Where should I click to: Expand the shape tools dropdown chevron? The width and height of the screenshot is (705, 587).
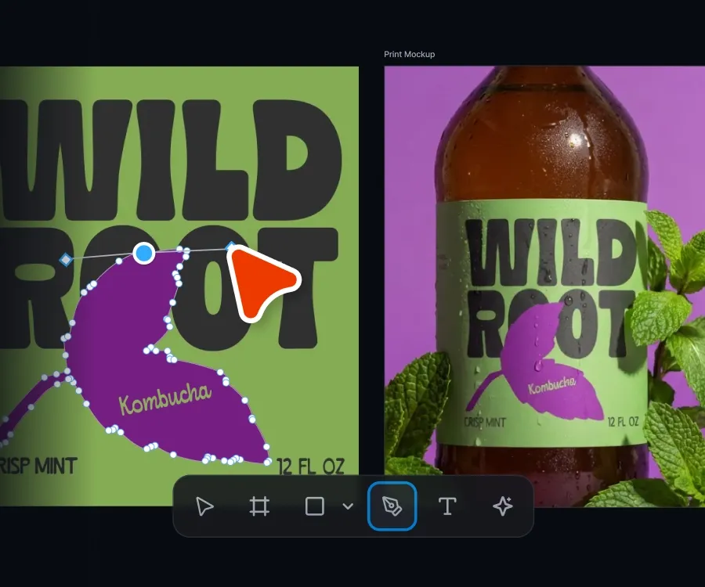click(x=348, y=506)
